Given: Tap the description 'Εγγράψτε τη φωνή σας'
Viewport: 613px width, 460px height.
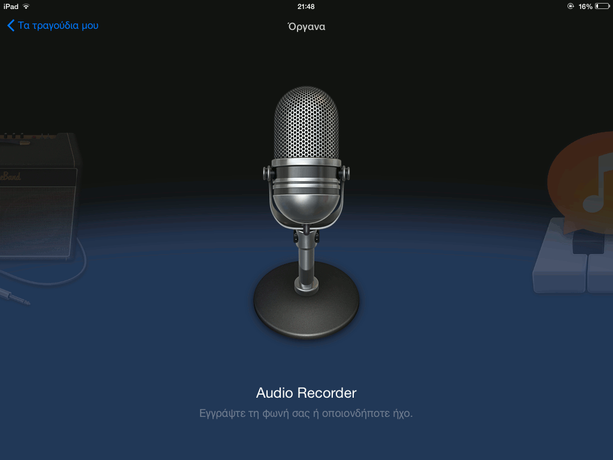Looking at the screenshot, I should pos(254,413).
